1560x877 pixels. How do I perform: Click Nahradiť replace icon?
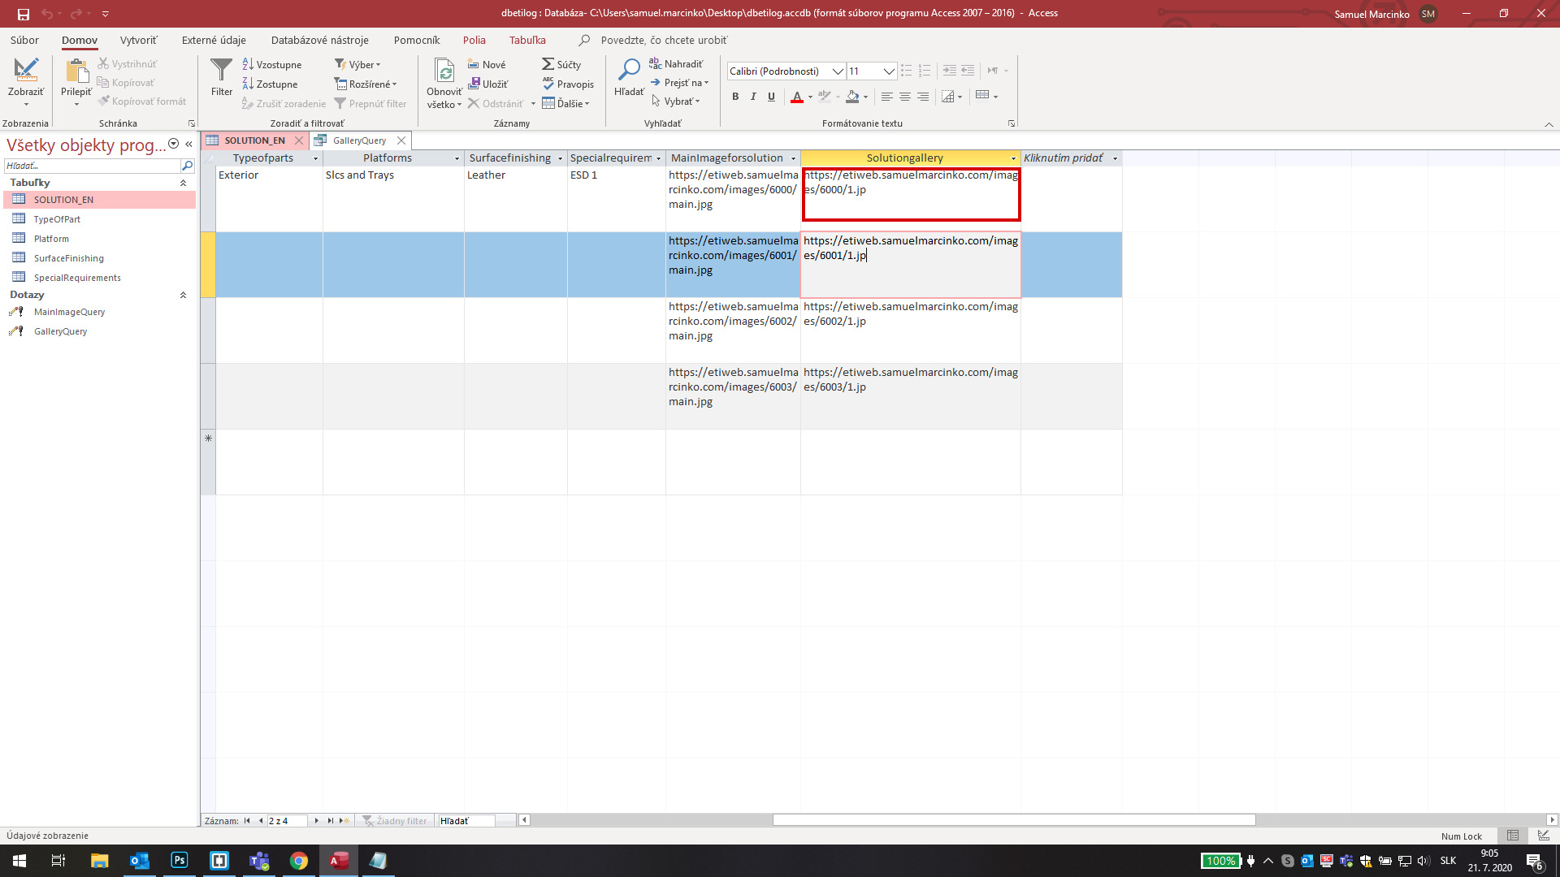[x=655, y=63]
